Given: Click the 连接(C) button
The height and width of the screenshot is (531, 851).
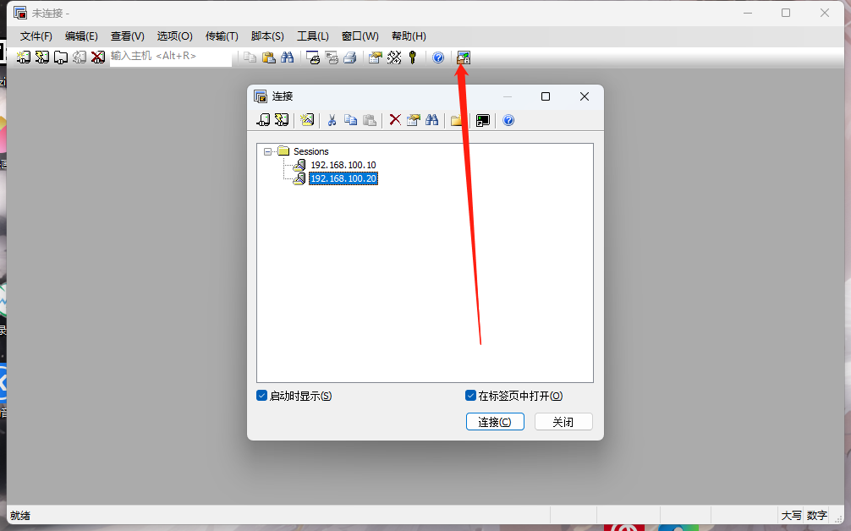Looking at the screenshot, I should 495,422.
